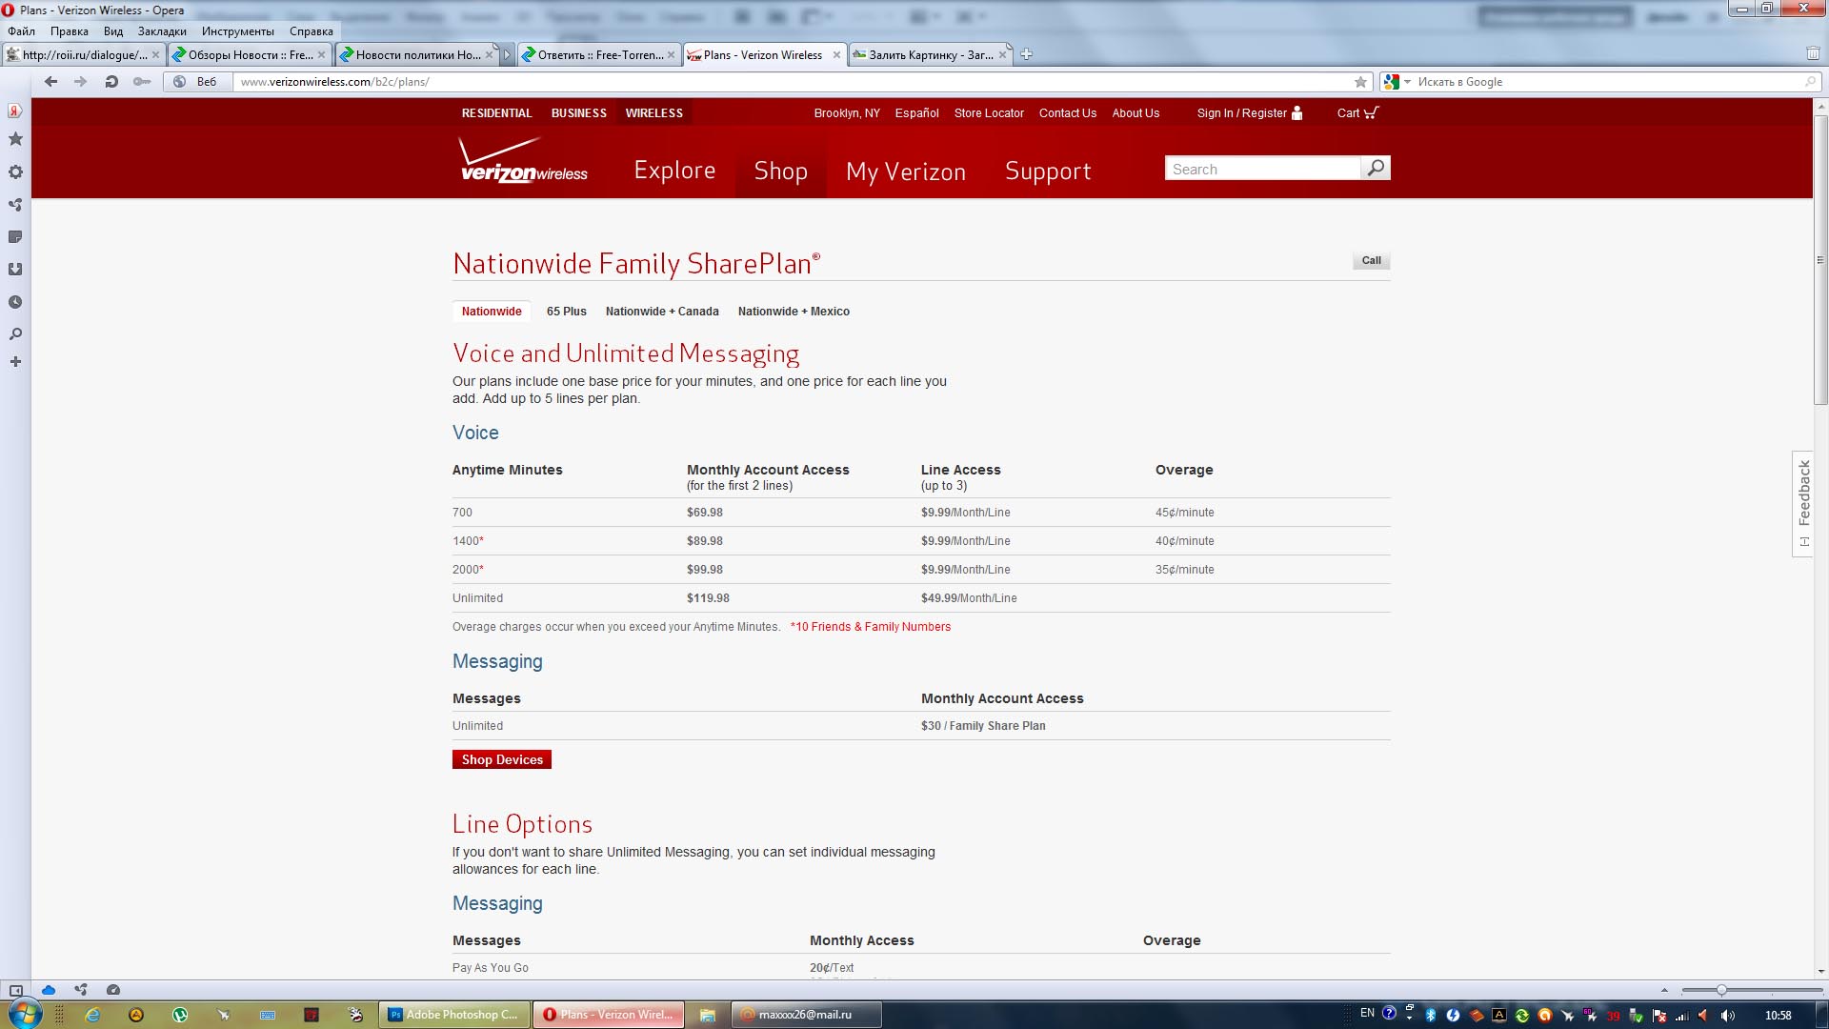The height and width of the screenshot is (1029, 1829).
Task: Open the Contact Us link
Action: click(1067, 112)
